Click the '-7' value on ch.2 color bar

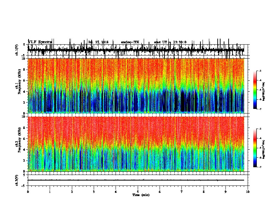tap(260, 167)
